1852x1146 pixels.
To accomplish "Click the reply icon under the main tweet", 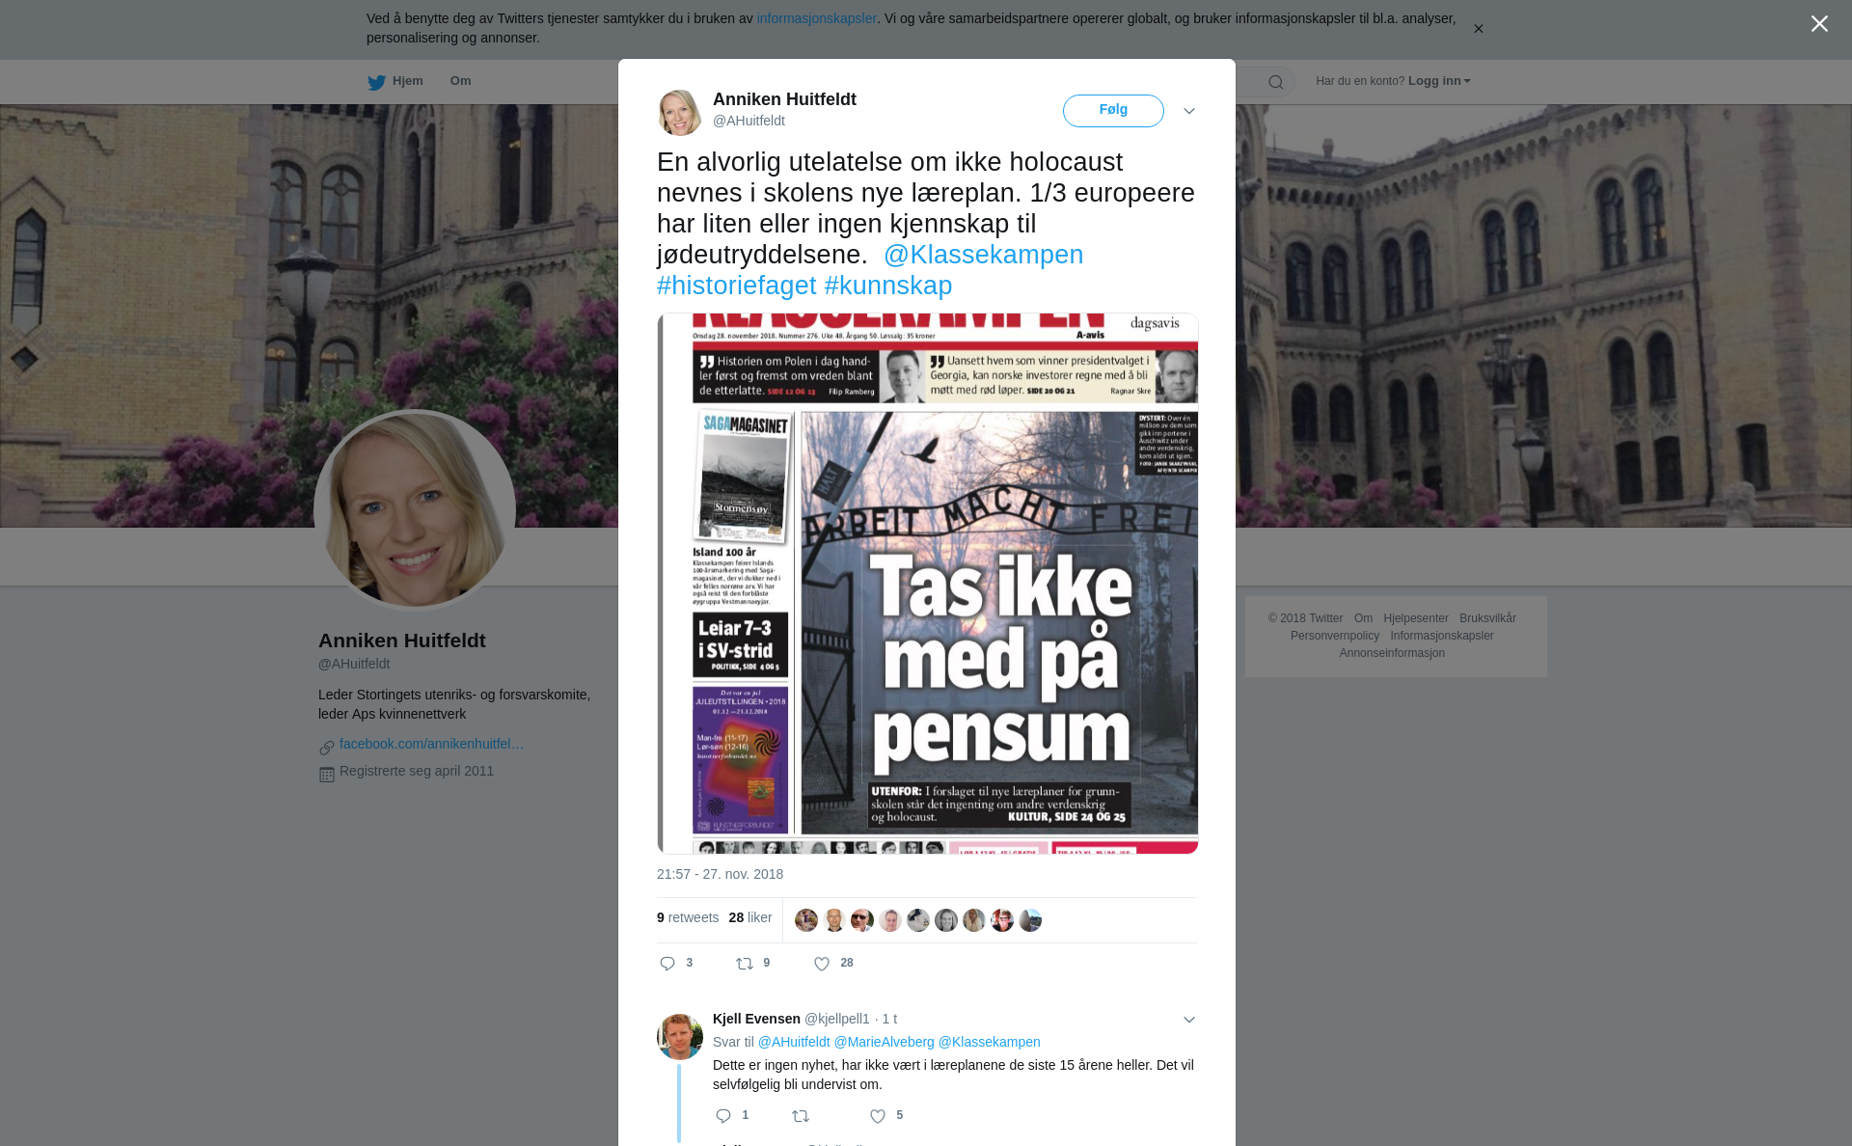I will point(667,964).
